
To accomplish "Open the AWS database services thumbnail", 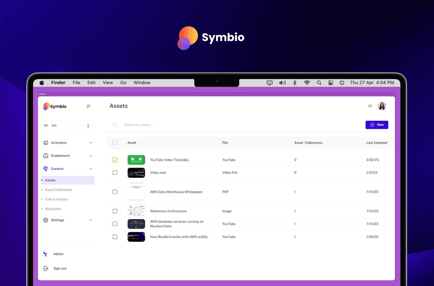I will pos(136,224).
